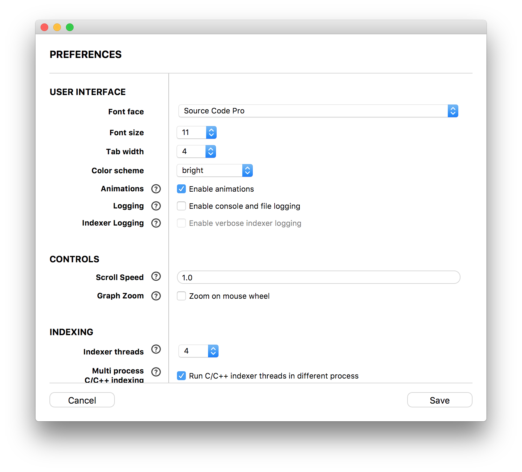
Task: Toggle Zoom on mouse wheel checkbox
Action: tap(181, 296)
